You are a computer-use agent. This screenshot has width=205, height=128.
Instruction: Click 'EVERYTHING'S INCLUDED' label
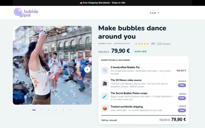pyautogui.click(x=115, y=60)
